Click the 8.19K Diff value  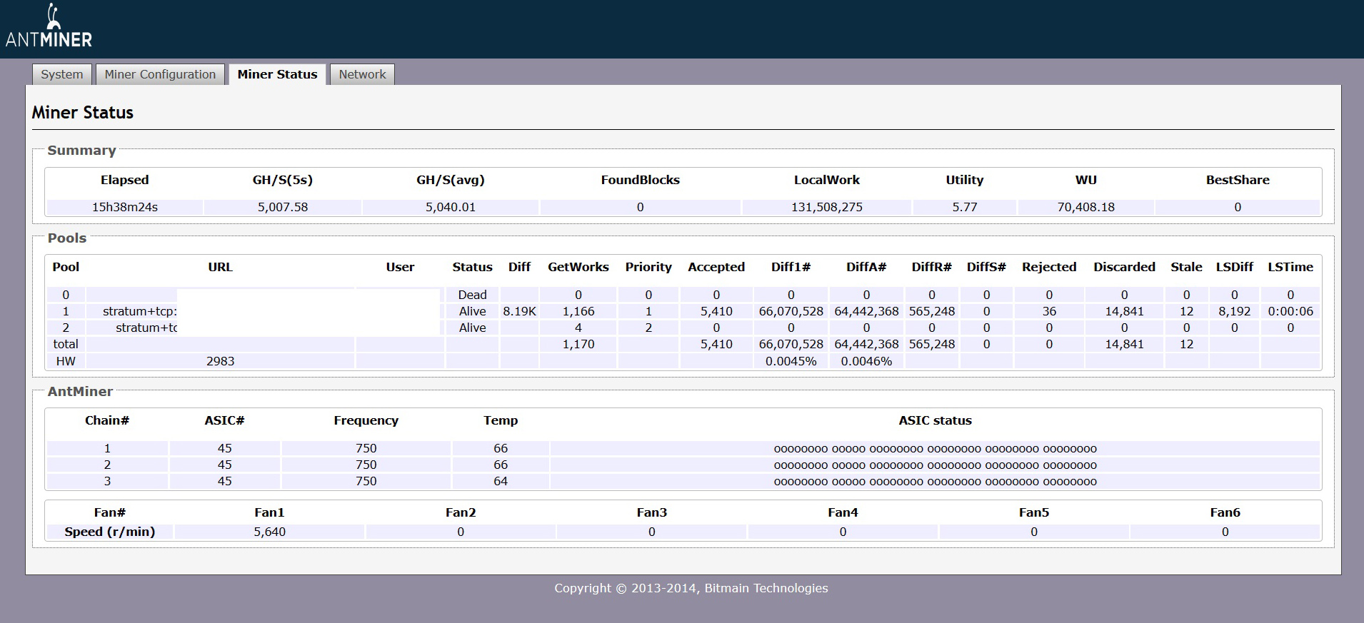pyautogui.click(x=519, y=311)
